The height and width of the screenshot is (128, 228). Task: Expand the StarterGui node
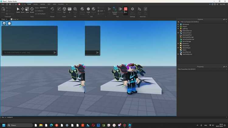tap(178, 43)
